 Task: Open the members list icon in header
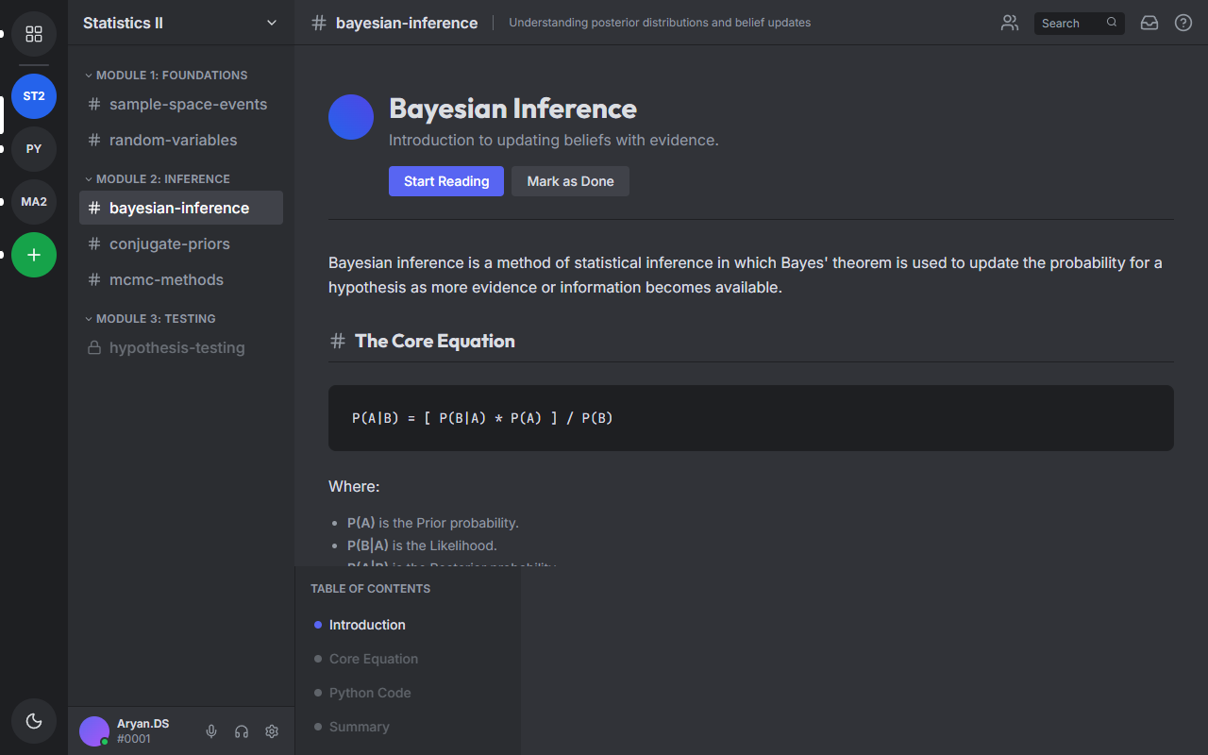click(x=1010, y=23)
